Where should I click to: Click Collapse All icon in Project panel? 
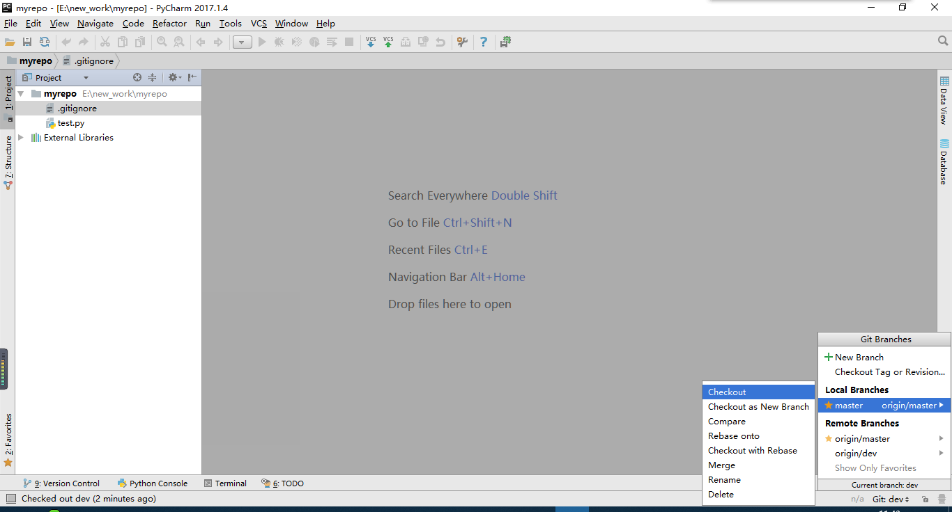(x=152, y=77)
